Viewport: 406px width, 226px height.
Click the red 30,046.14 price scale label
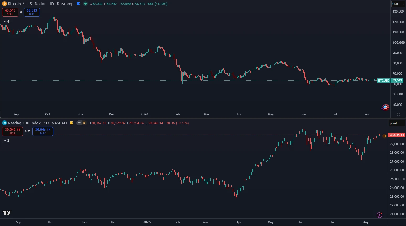pyautogui.click(x=397, y=135)
